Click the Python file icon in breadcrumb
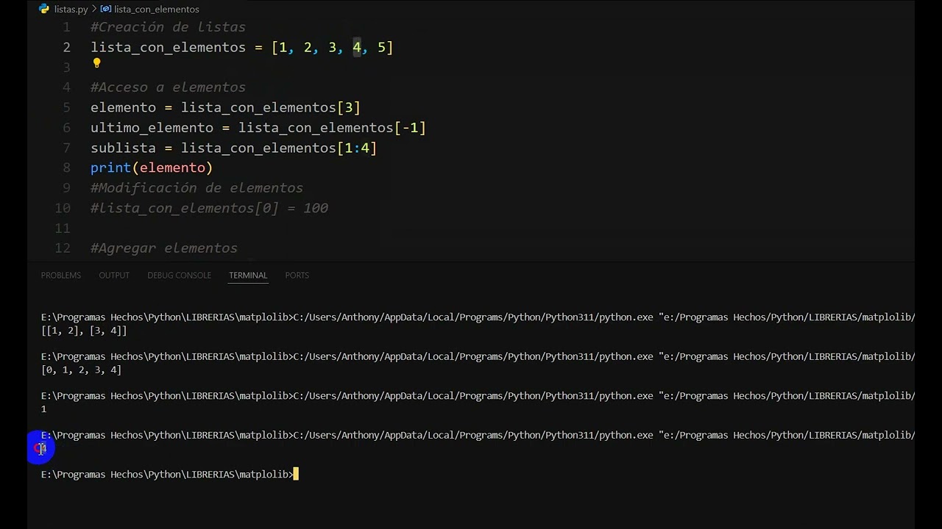This screenshot has width=942, height=529. [x=44, y=9]
